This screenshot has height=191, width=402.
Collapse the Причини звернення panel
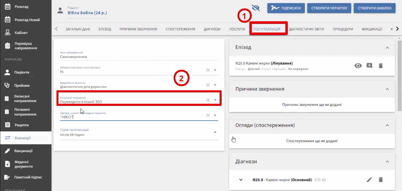point(387,89)
